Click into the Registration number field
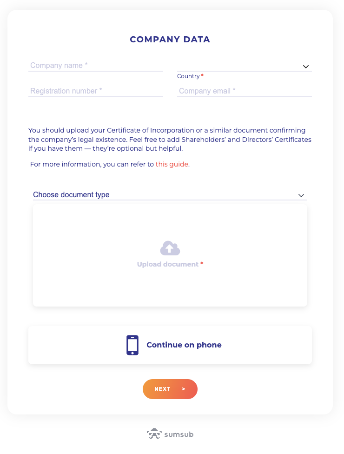344x454 pixels. 95,91
